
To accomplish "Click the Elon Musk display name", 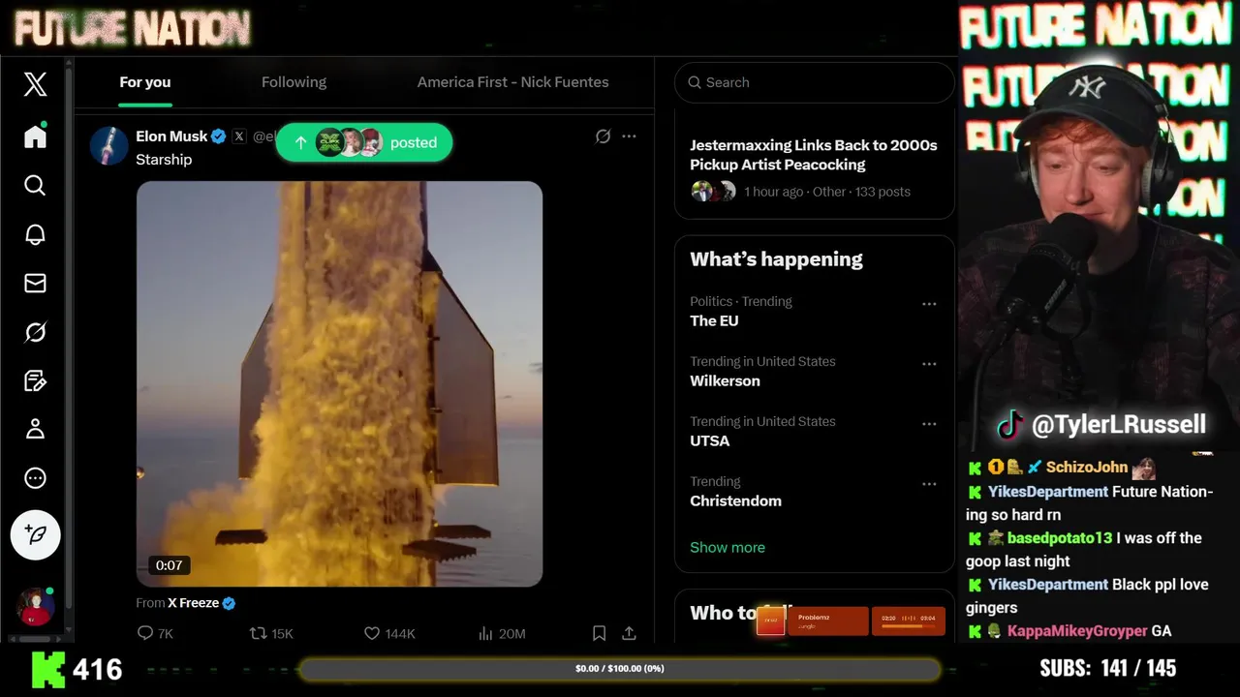I will 171,136.
